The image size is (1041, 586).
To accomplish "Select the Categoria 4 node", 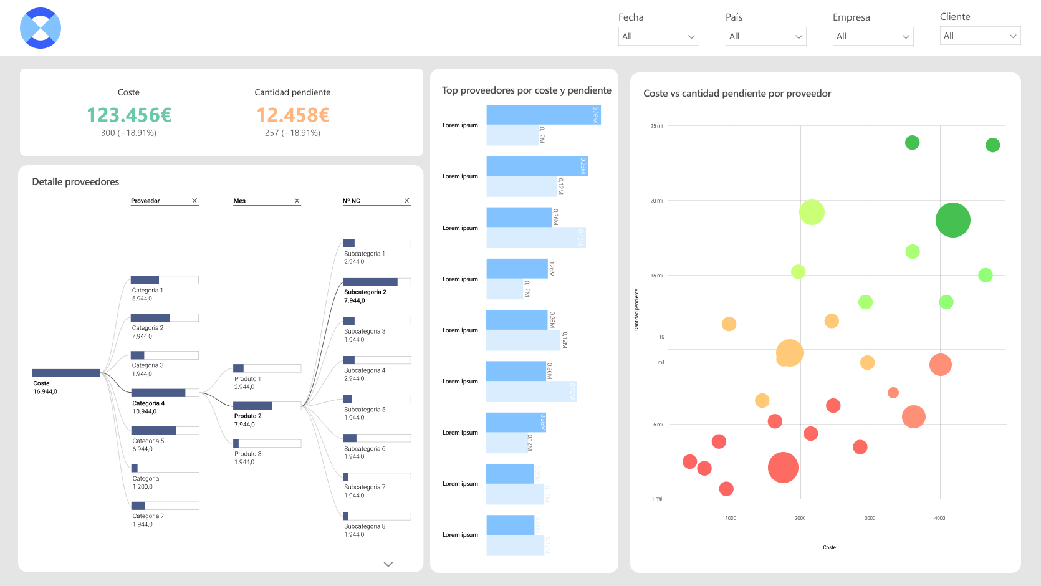I will 165,393.
